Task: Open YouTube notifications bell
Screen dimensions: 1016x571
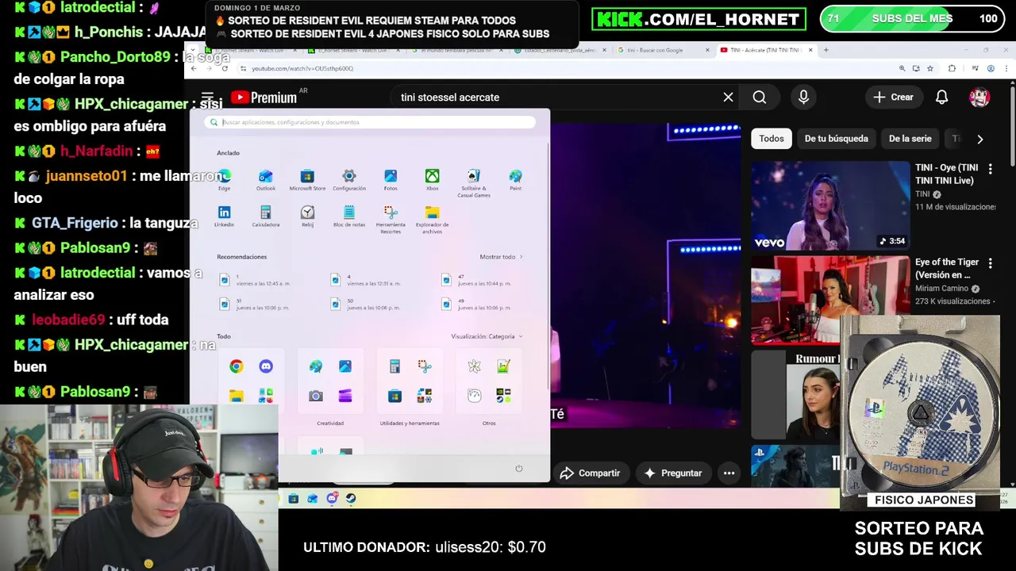Action: (941, 97)
